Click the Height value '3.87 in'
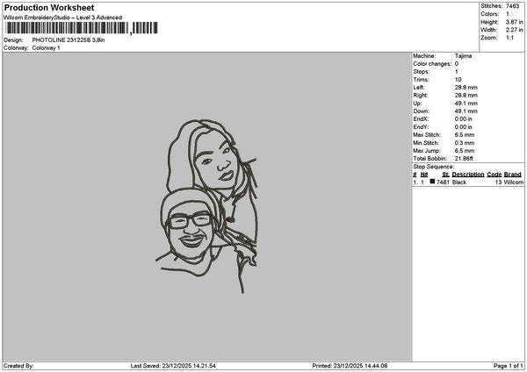 tap(514, 22)
